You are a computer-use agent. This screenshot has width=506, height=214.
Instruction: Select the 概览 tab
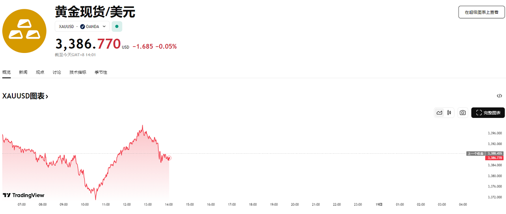[6, 72]
